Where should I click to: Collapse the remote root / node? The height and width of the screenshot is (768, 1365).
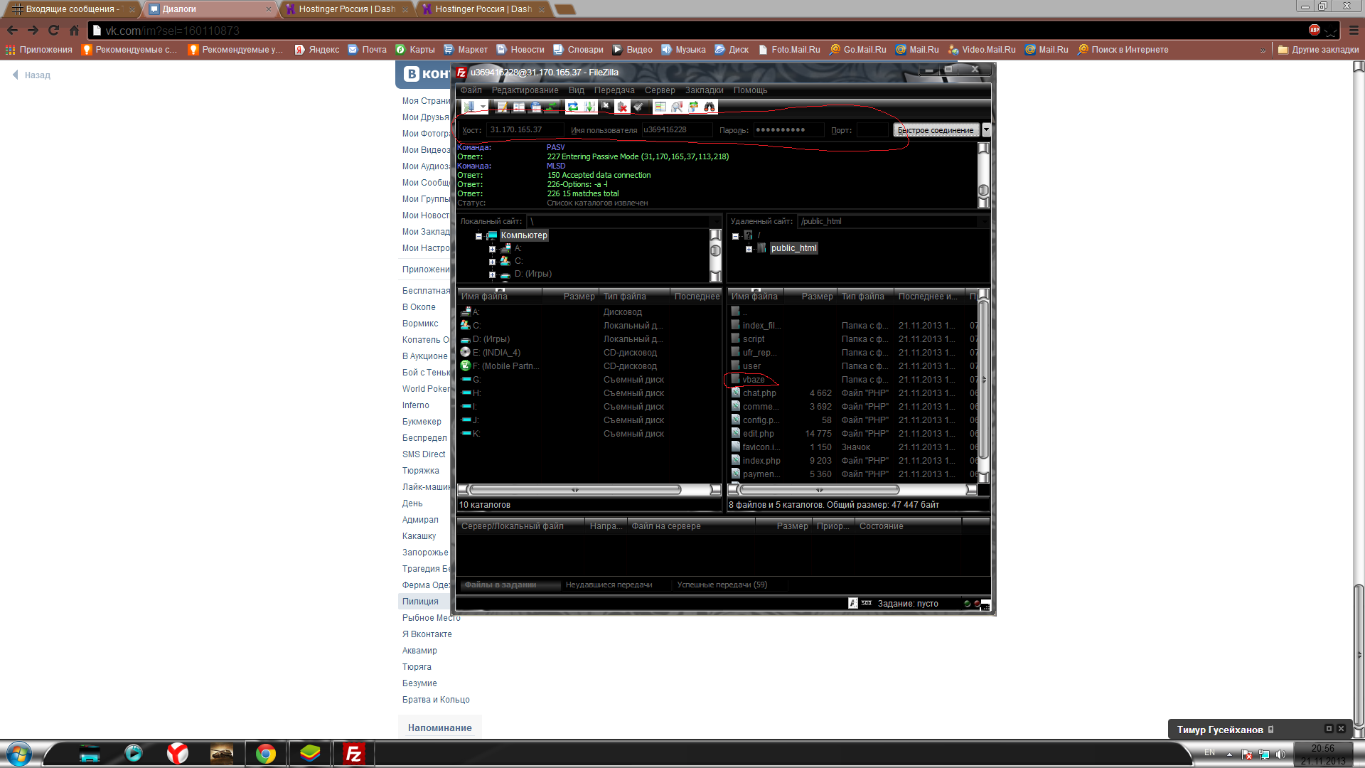[x=735, y=236]
